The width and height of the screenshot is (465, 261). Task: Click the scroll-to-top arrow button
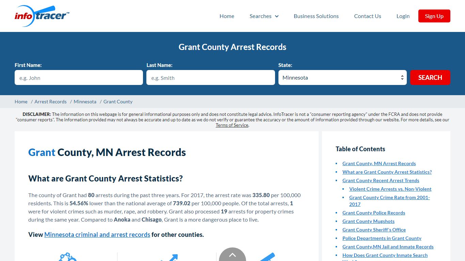[x=233, y=255]
